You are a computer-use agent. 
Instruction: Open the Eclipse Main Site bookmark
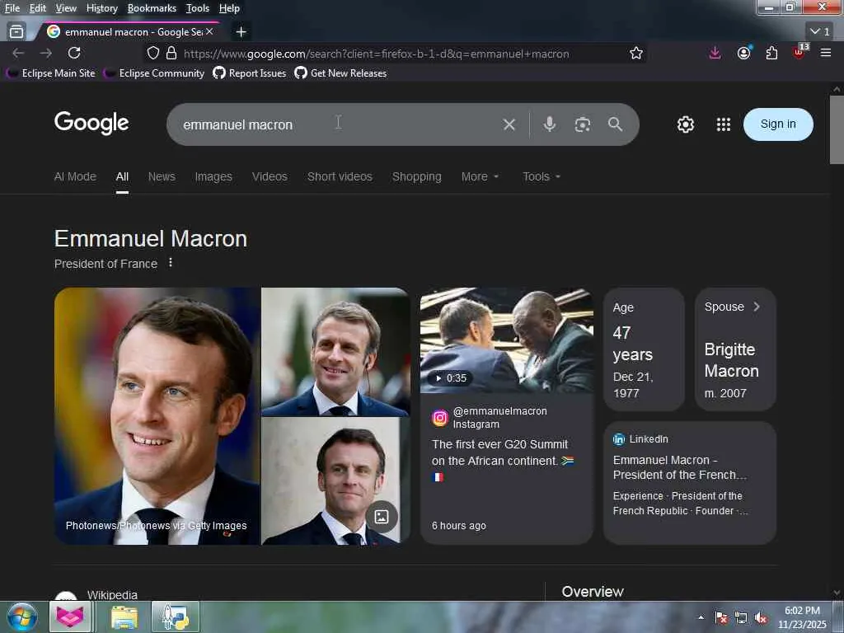(x=52, y=73)
